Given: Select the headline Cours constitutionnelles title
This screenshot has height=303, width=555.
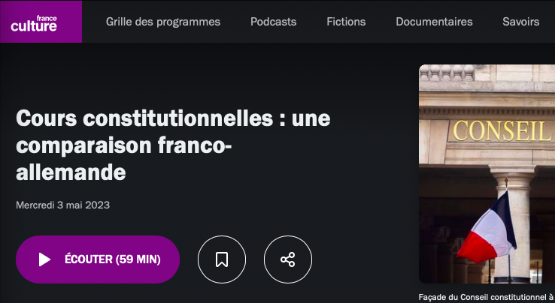Looking at the screenshot, I should (x=173, y=145).
